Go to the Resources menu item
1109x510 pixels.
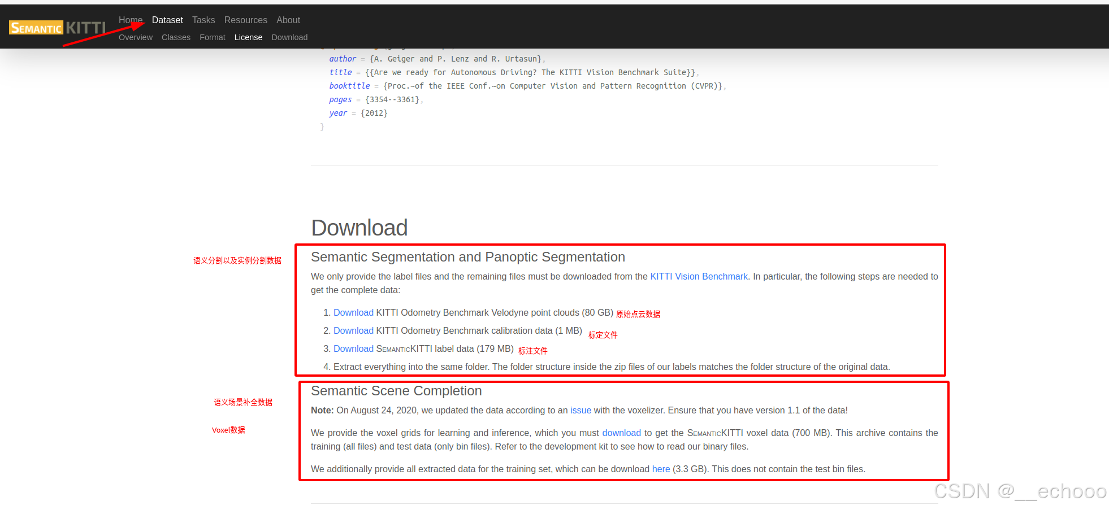(246, 20)
